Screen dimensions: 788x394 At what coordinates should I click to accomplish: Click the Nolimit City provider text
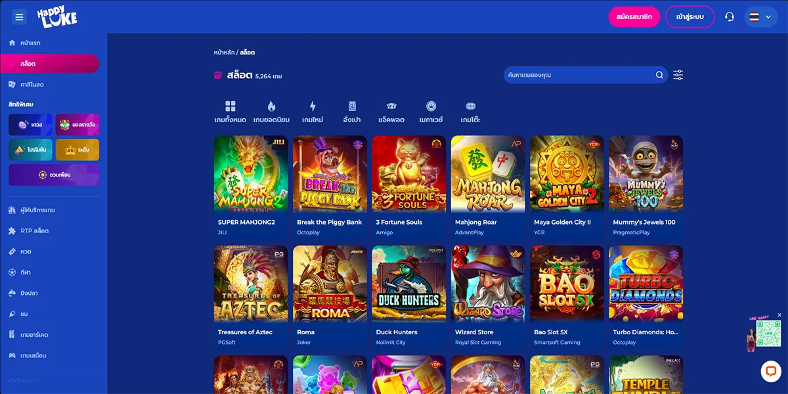click(x=391, y=342)
